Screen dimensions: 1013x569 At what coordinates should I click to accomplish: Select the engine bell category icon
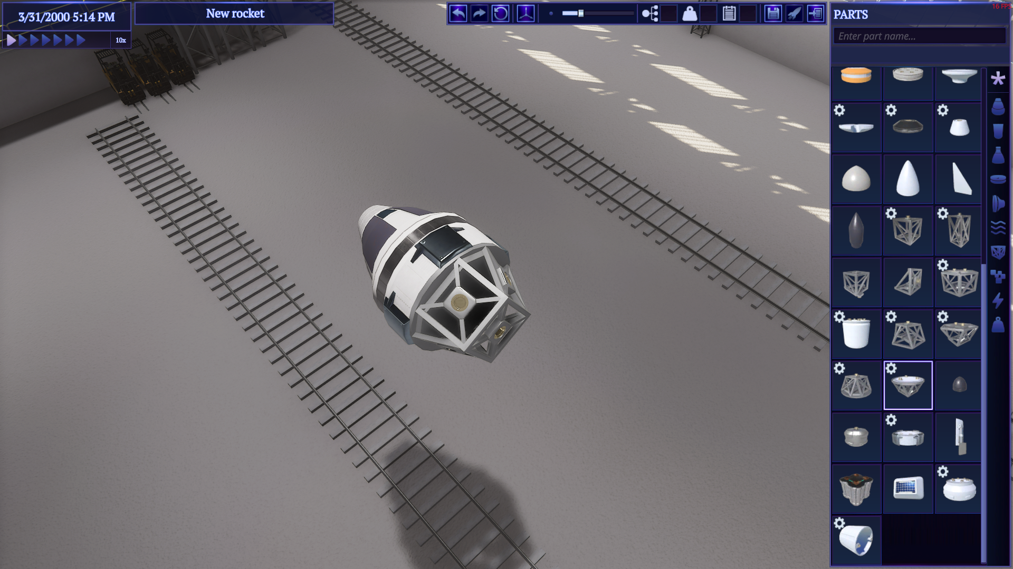998,203
